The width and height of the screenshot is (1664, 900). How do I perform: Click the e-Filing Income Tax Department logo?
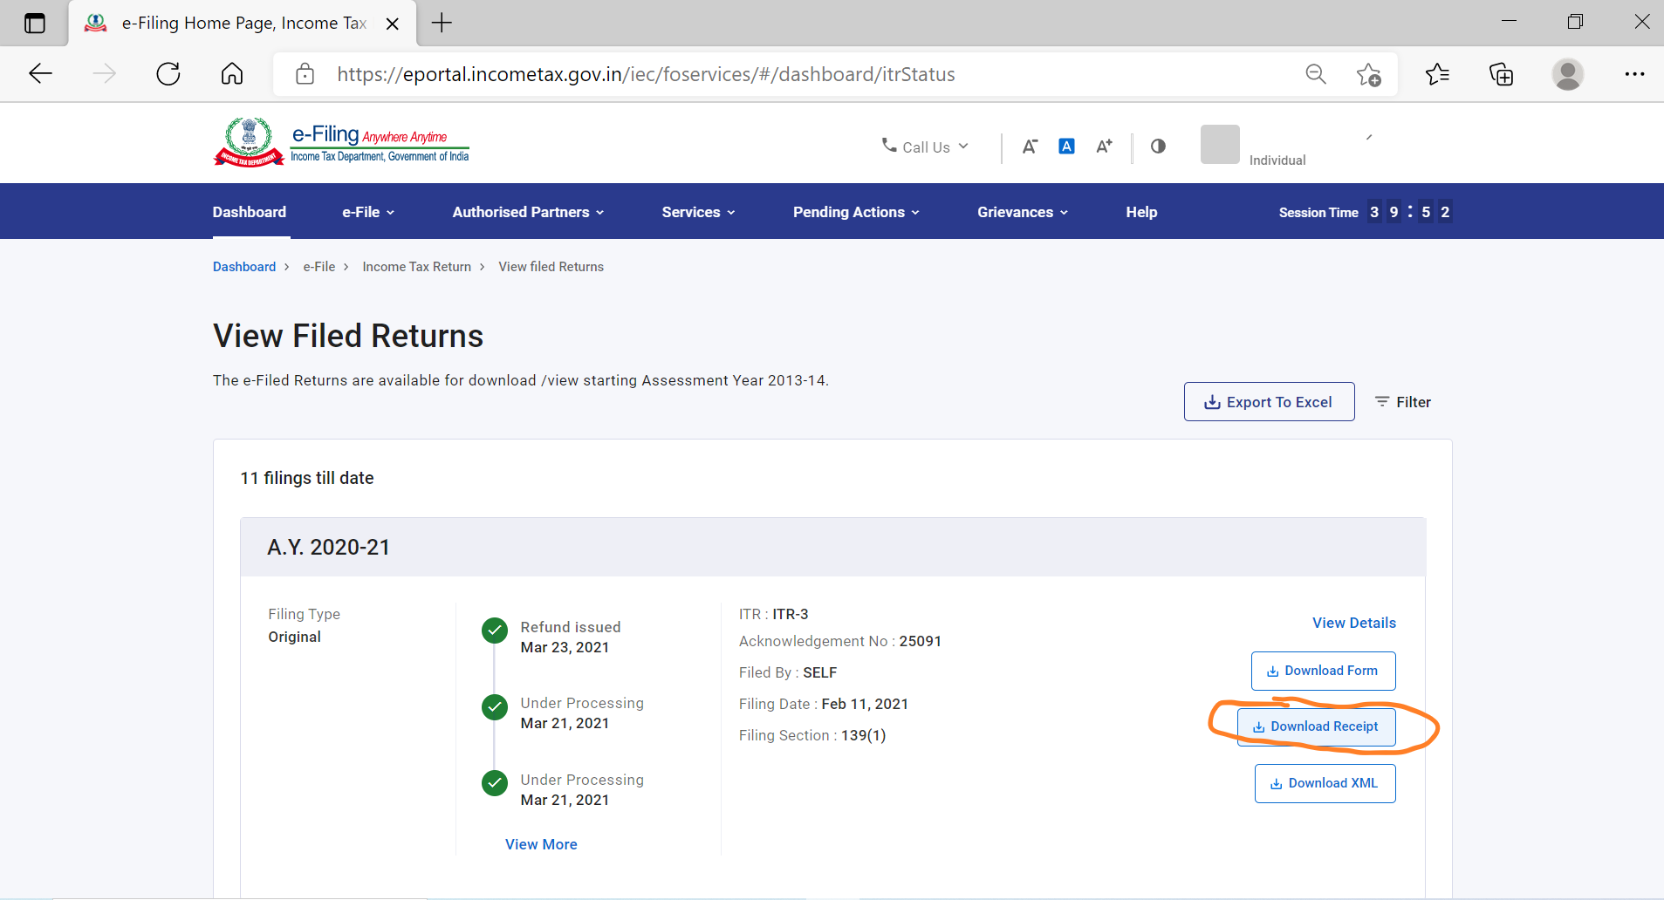click(x=341, y=142)
